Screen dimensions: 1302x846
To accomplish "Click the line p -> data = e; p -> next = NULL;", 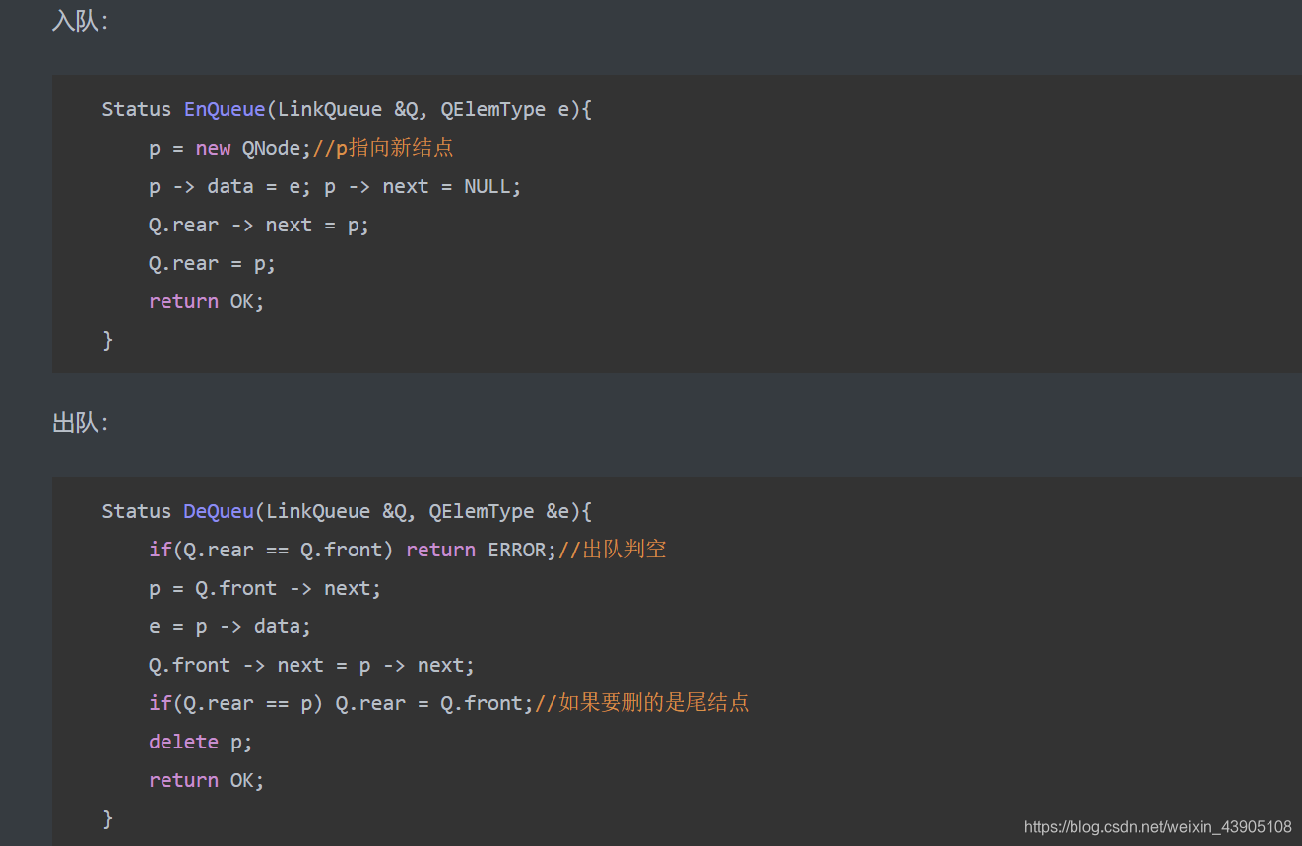I will tap(335, 186).
